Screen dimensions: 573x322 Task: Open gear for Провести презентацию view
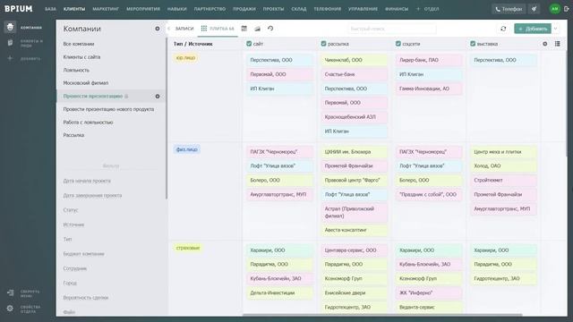pos(158,97)
